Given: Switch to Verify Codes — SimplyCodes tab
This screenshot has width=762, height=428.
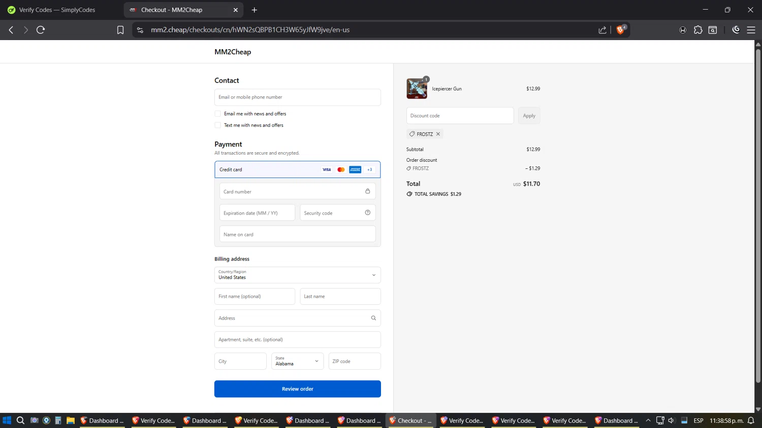Looking at the screenshot, I should pyautogui.click(x=57, y=10).
